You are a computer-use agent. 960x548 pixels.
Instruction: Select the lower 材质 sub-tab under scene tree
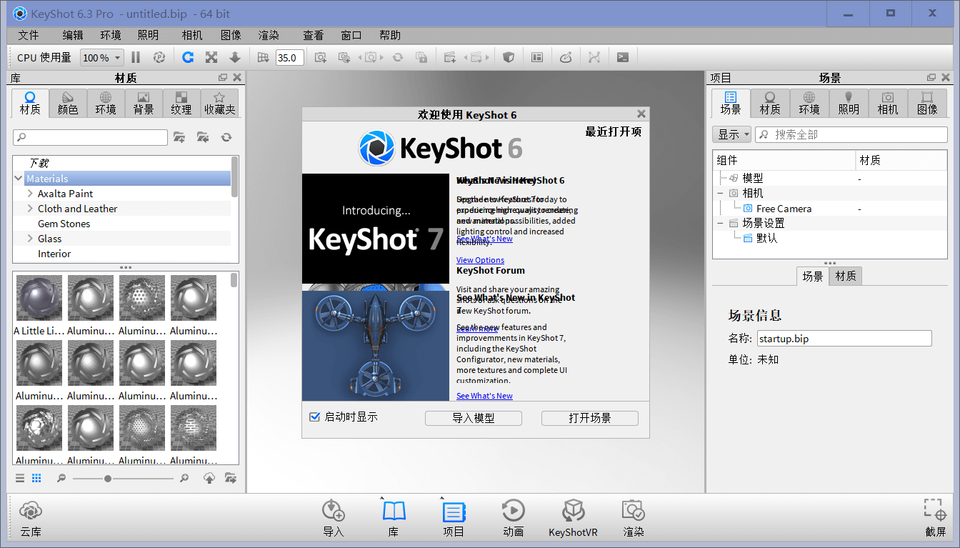846,276
